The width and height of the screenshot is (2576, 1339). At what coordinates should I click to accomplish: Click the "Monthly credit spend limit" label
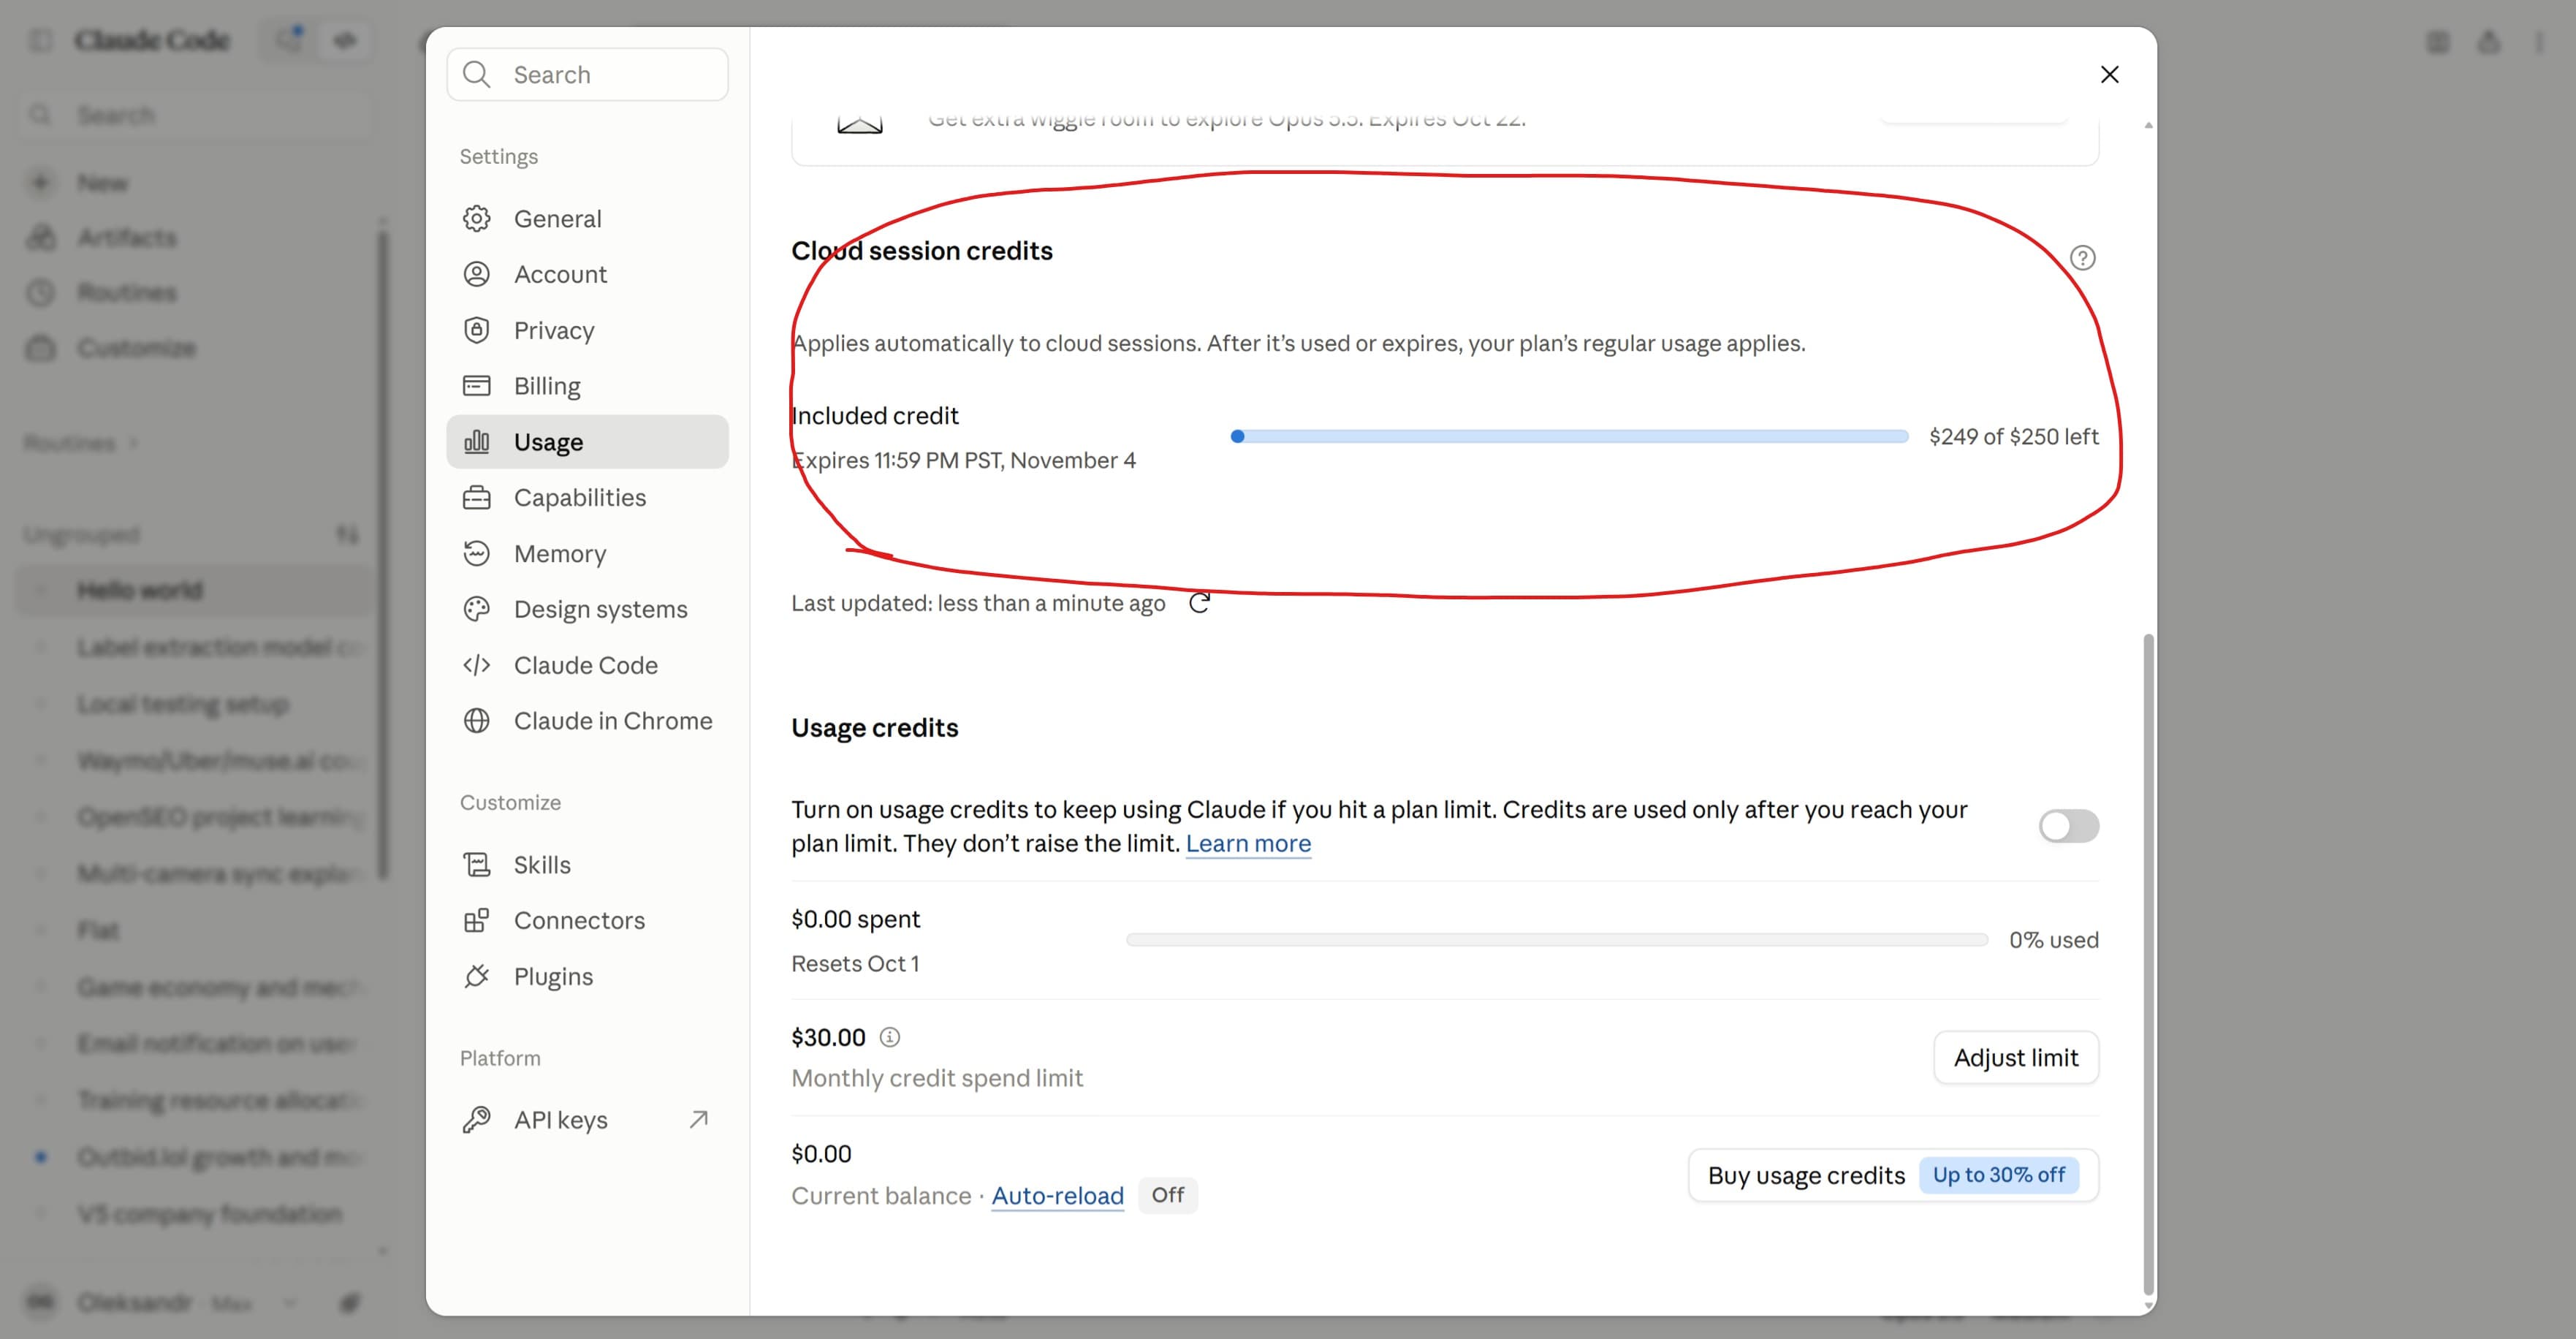coord(937,1078)
